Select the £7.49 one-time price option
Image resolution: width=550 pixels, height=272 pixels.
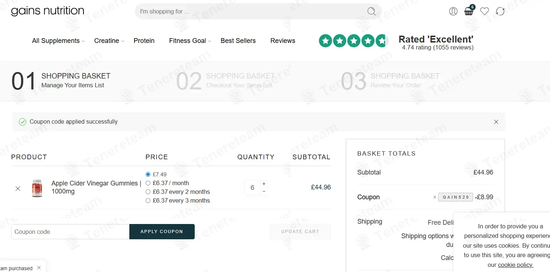[x=148, y=175]
